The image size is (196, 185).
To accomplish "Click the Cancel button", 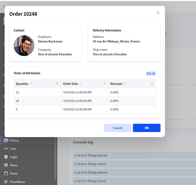I will click(117, 128).
